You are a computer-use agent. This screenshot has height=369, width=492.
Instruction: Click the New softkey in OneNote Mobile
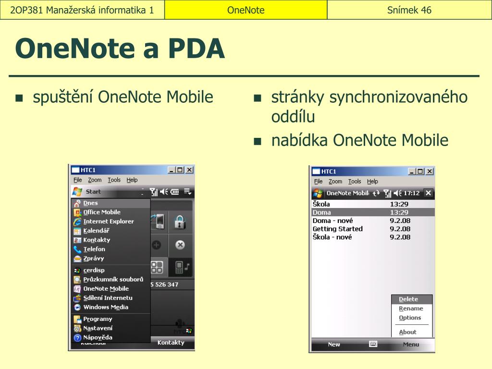pyautogui.click(x=334, y=344)
